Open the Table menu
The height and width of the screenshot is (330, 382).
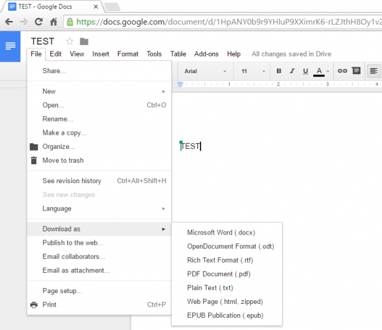(178, 54)
